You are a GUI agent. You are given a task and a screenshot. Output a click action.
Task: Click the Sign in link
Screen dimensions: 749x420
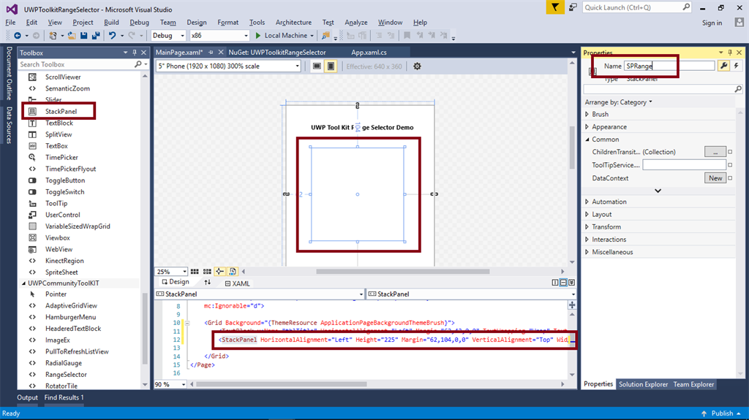(712, 23)
